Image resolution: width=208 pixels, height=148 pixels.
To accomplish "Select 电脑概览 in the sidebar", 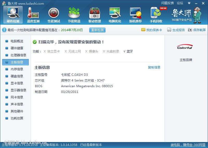I will 15,41.
